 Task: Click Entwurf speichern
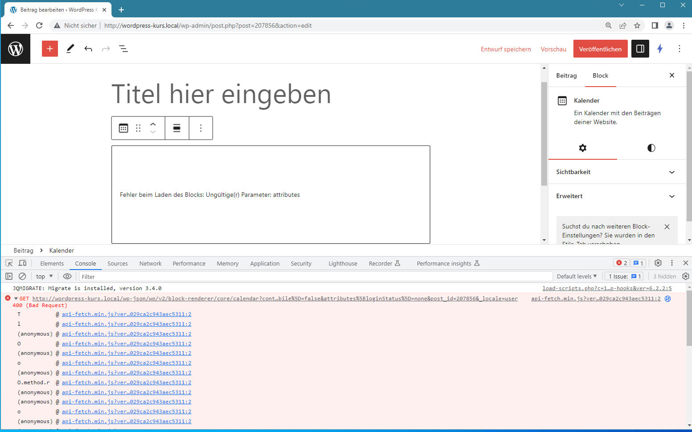coord(506,49)
